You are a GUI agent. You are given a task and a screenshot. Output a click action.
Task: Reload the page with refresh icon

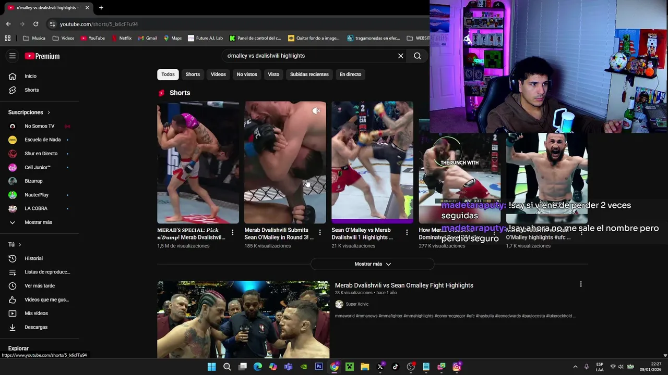pos(35,24)
